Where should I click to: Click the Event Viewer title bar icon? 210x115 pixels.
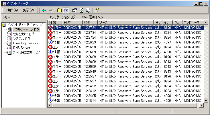(x=4, y=4)
